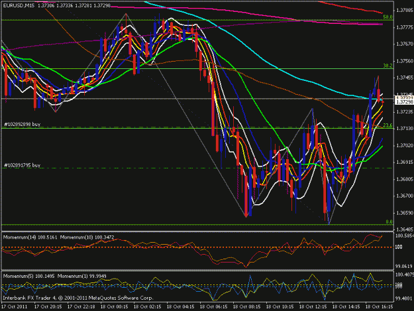Click price scale value 1.37670
Viewport: 414px width, 311px height.
(x=405, y=44)
